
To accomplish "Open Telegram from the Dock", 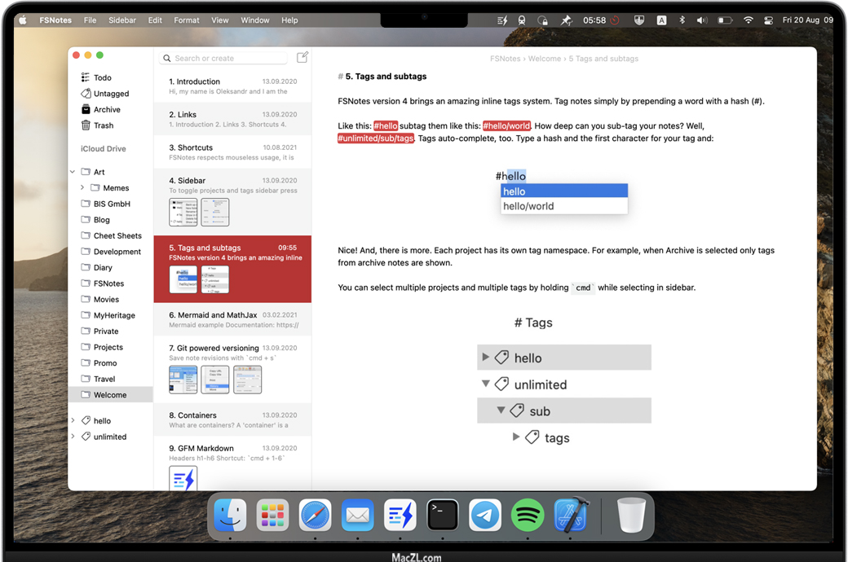I will click(x=485, y=515).
